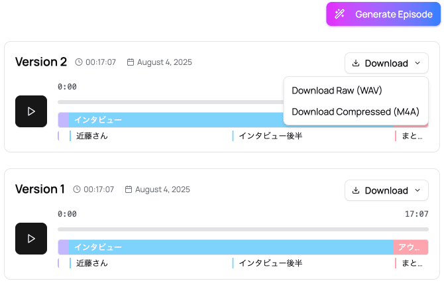Click the clock icon beside Version 2 duration
The width and height of the screenshot is (444, 283).
pos(79,62)
